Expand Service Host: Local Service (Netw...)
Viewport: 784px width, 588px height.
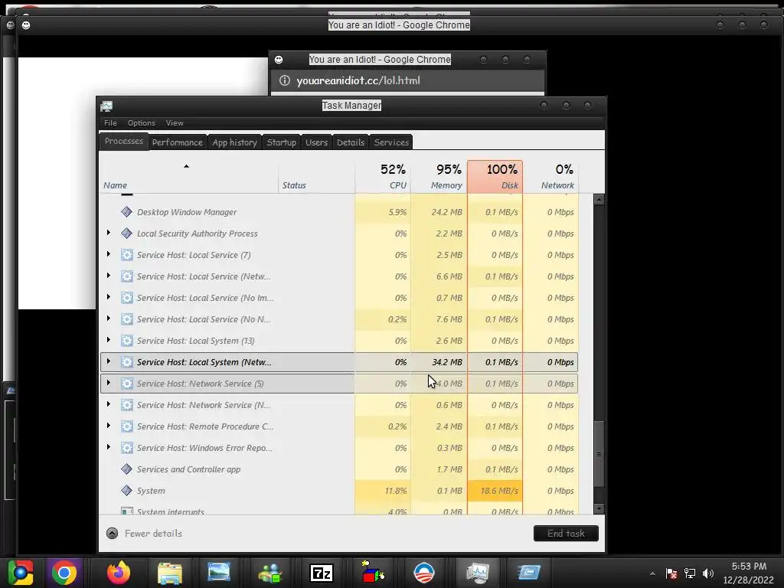(109, 276)
